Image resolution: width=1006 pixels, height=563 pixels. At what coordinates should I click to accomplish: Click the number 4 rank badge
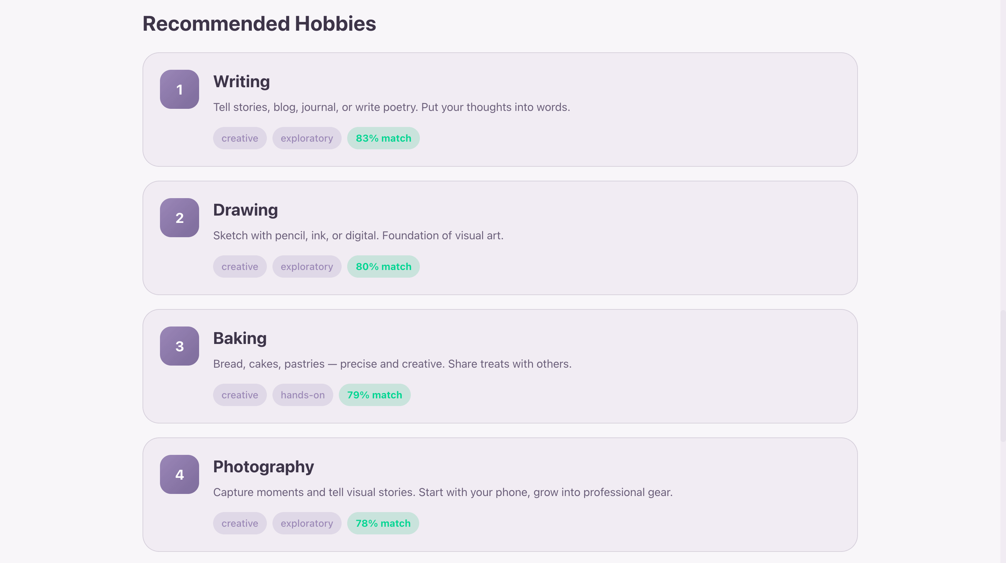(x=179, y=474)
